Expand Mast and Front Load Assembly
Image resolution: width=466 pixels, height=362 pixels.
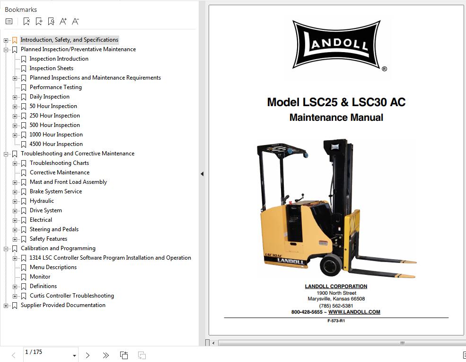click(15, 182)
